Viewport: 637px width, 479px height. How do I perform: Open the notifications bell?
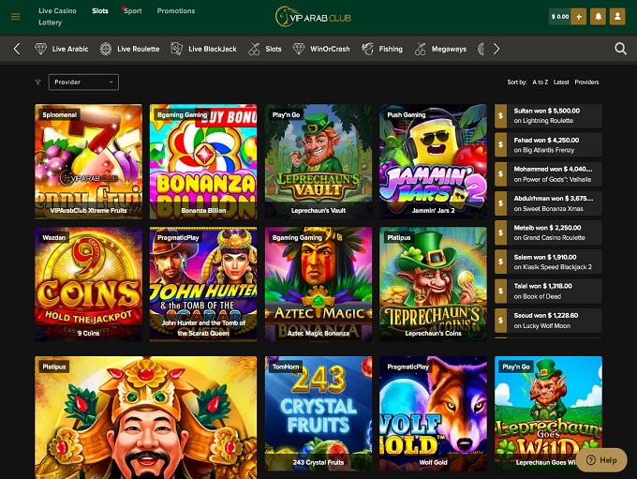[x=598, y=17]
